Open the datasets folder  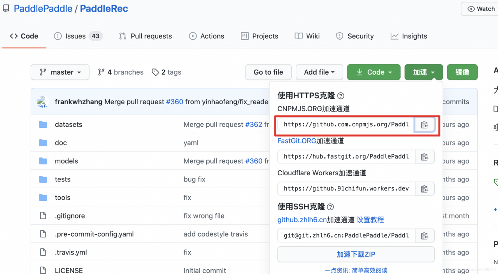(68, 125)
